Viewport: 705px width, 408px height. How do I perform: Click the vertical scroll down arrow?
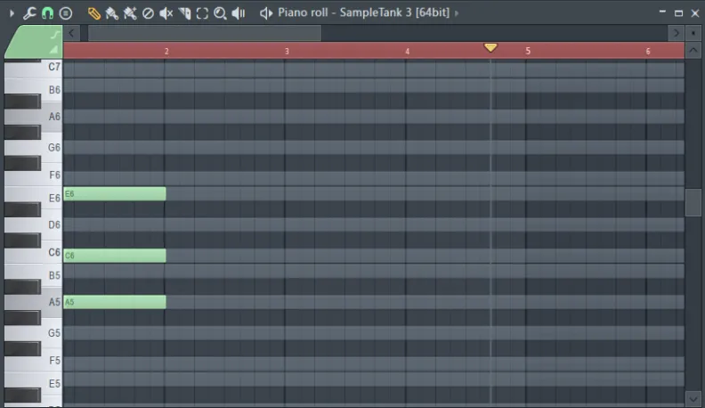(693, 398)
